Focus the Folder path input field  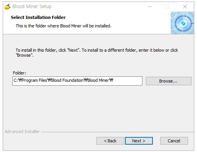tap(77, 81)
